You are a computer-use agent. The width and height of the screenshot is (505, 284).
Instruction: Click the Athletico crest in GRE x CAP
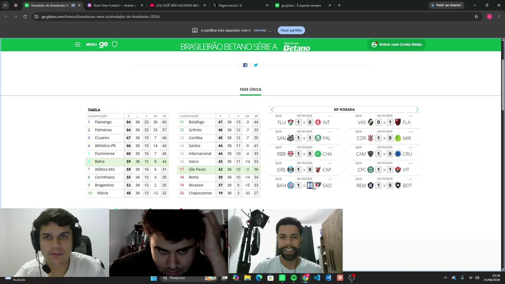(318, 170)
